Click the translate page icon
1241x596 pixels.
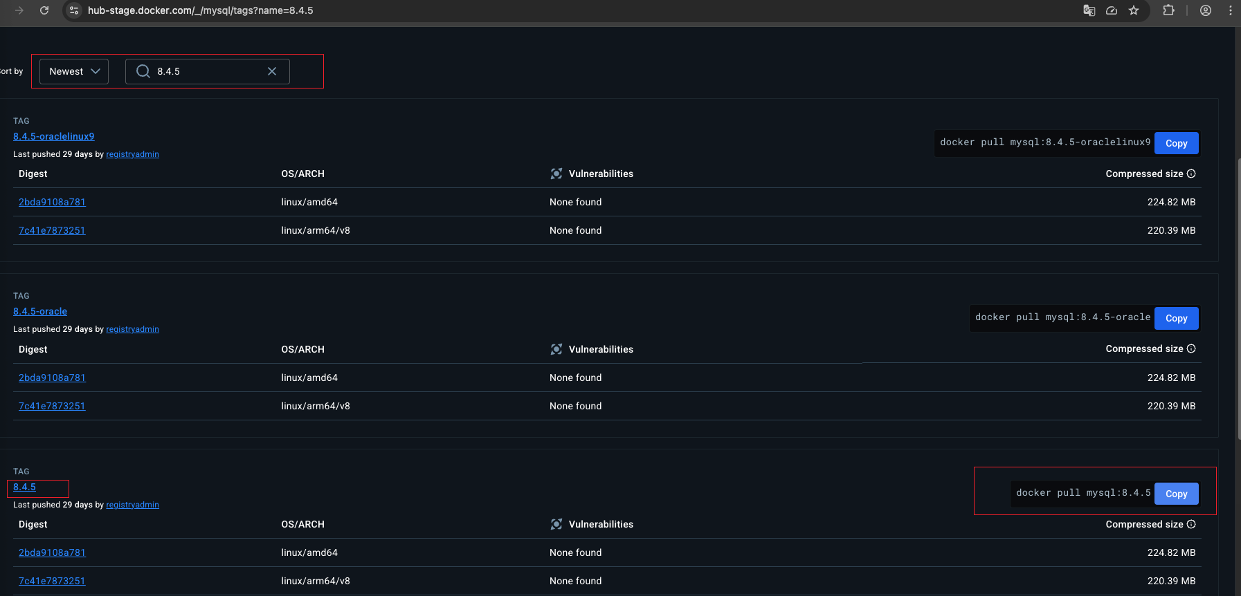pyautogui.click(x=1089, y=10)
